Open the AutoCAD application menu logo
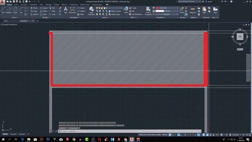The height and width of the screenshot is (142, 252). tap(2, 2)
